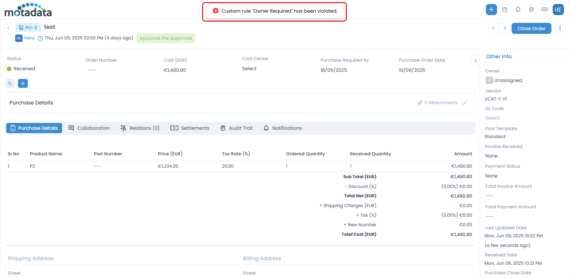Click the blue create plus icon
Screen dimensions: 570x278
[x=491, y=10]
